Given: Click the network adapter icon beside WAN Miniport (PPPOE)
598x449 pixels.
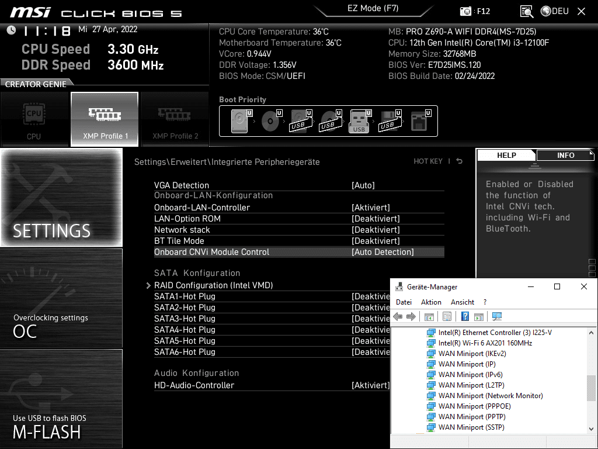Looking at the screenshot, I should 431,406.
